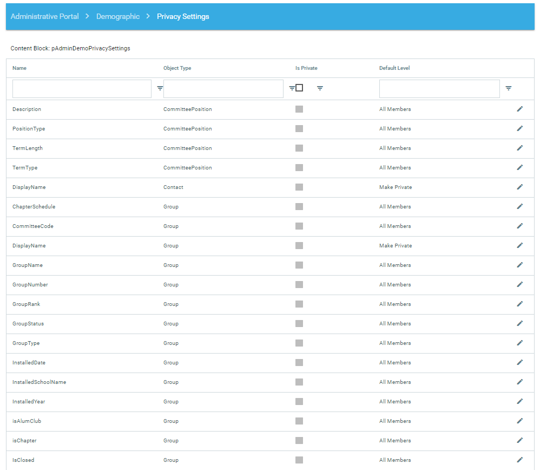Image resolution: width=540 pixels, height=470 pixels.
Task: Click the edit icon for IsClosed
Action: tap(519, 460)
